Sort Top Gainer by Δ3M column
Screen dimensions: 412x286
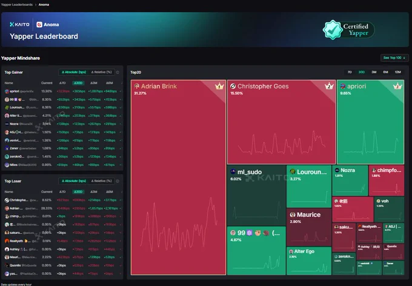tap(94, 83)
